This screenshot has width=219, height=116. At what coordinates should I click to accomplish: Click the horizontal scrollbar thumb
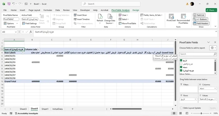(127, 109)
